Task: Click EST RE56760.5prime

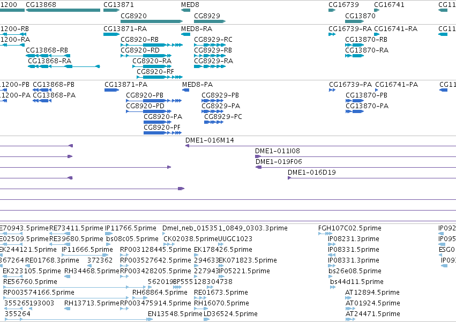Action: (x=30, y=282)
